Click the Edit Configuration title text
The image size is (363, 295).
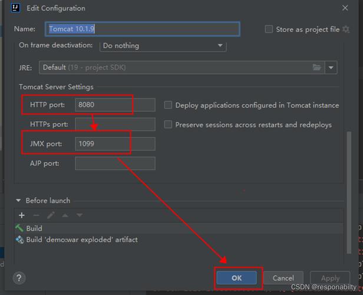(56, 8)
